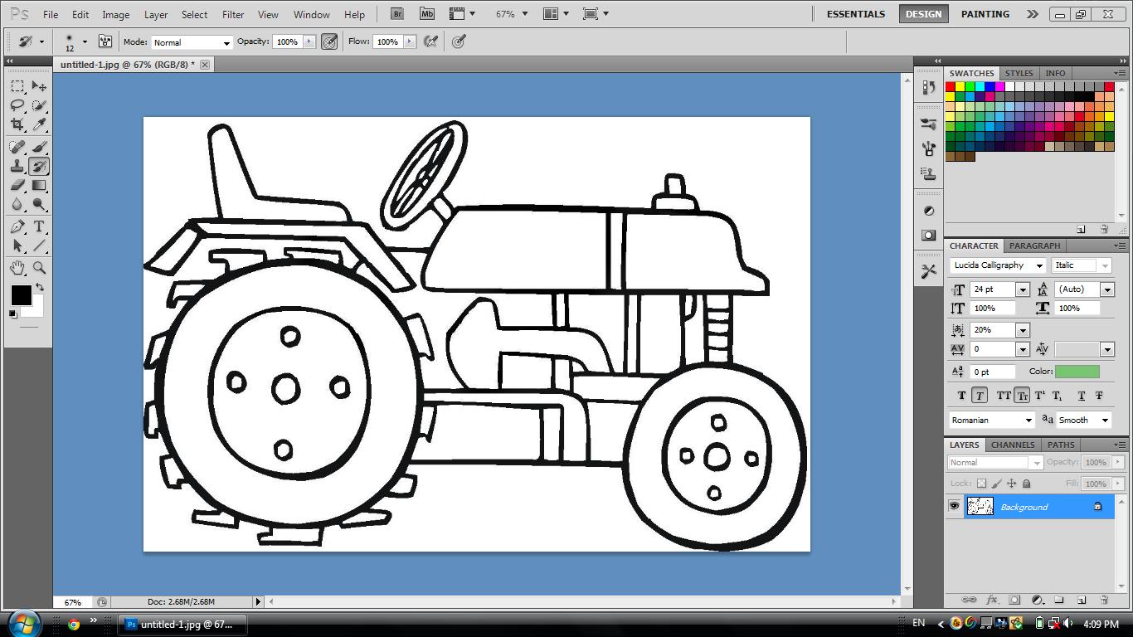Toggle Faux Italic text style

point(980,396)
